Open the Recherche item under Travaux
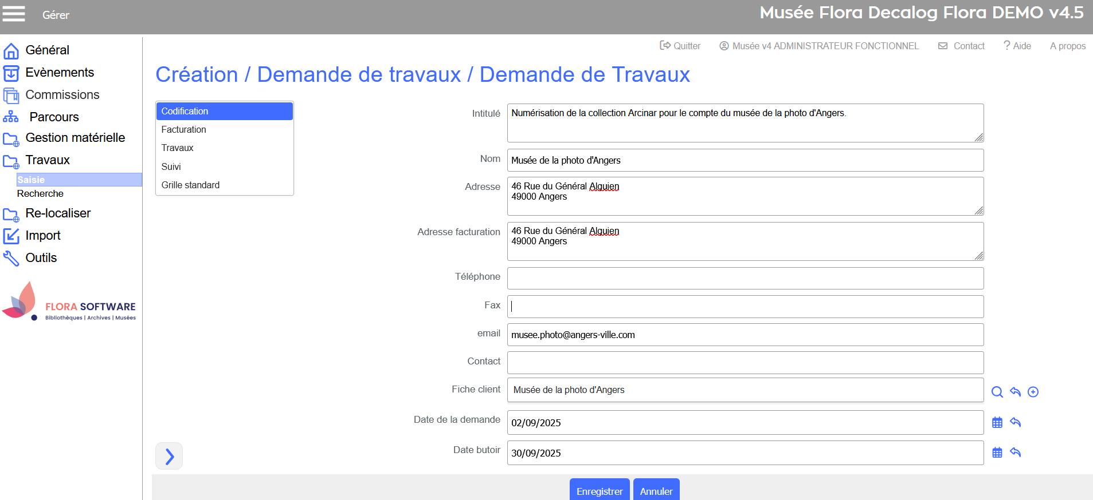 coord(40,194)
